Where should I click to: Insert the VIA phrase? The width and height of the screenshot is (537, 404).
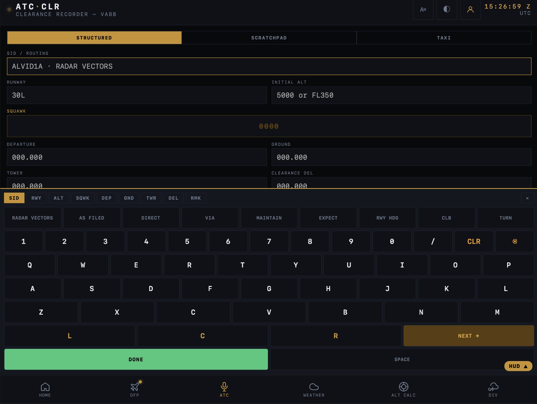(210, 218)
